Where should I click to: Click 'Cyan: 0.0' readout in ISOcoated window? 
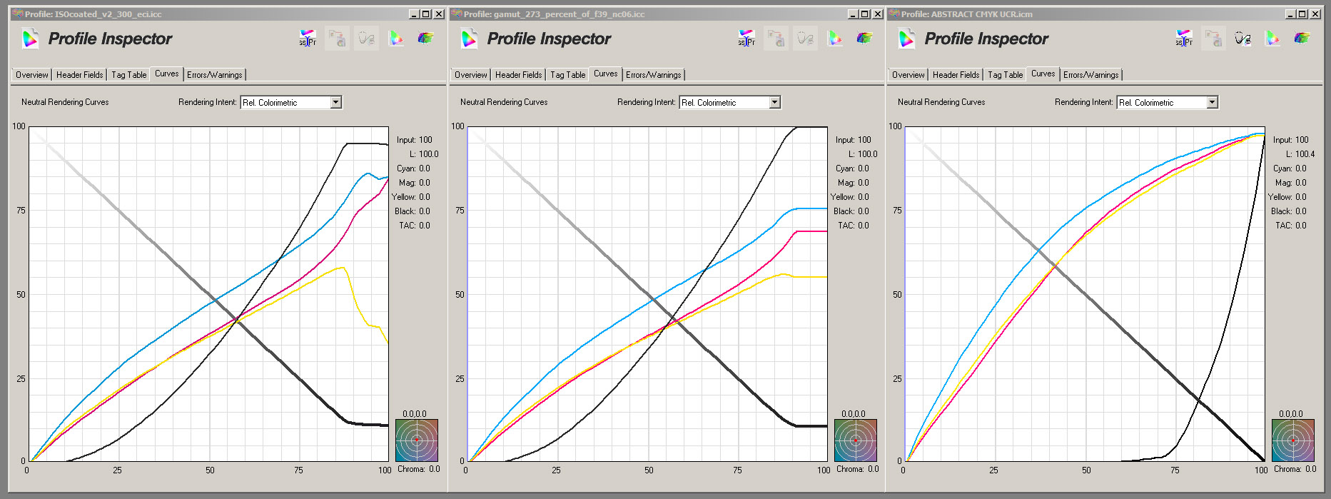(x=413, y=168)
